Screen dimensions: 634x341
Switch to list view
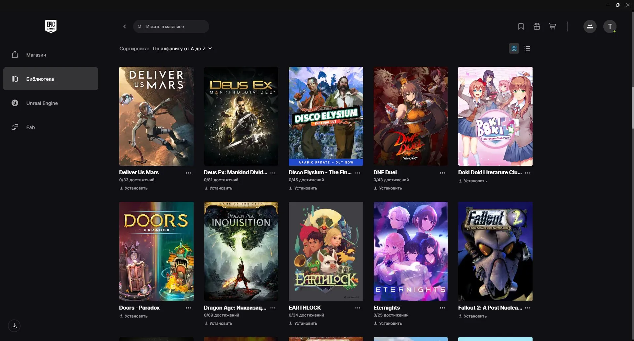point(527,48)
